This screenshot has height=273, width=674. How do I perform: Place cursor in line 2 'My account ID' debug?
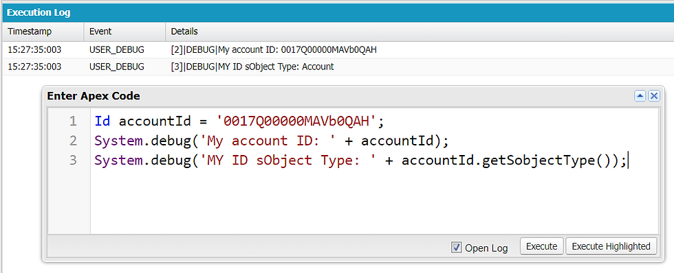coord(271,141)
